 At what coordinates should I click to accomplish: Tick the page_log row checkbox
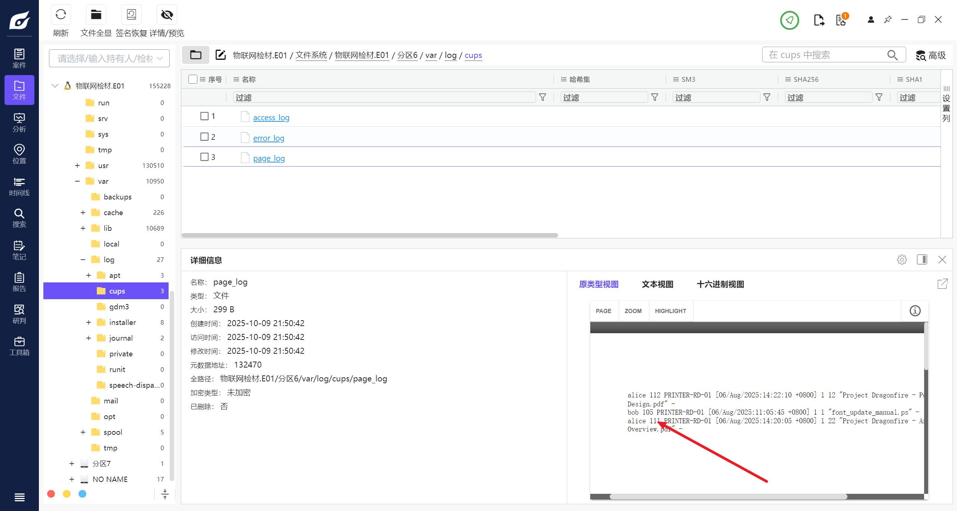click(204, 157)
